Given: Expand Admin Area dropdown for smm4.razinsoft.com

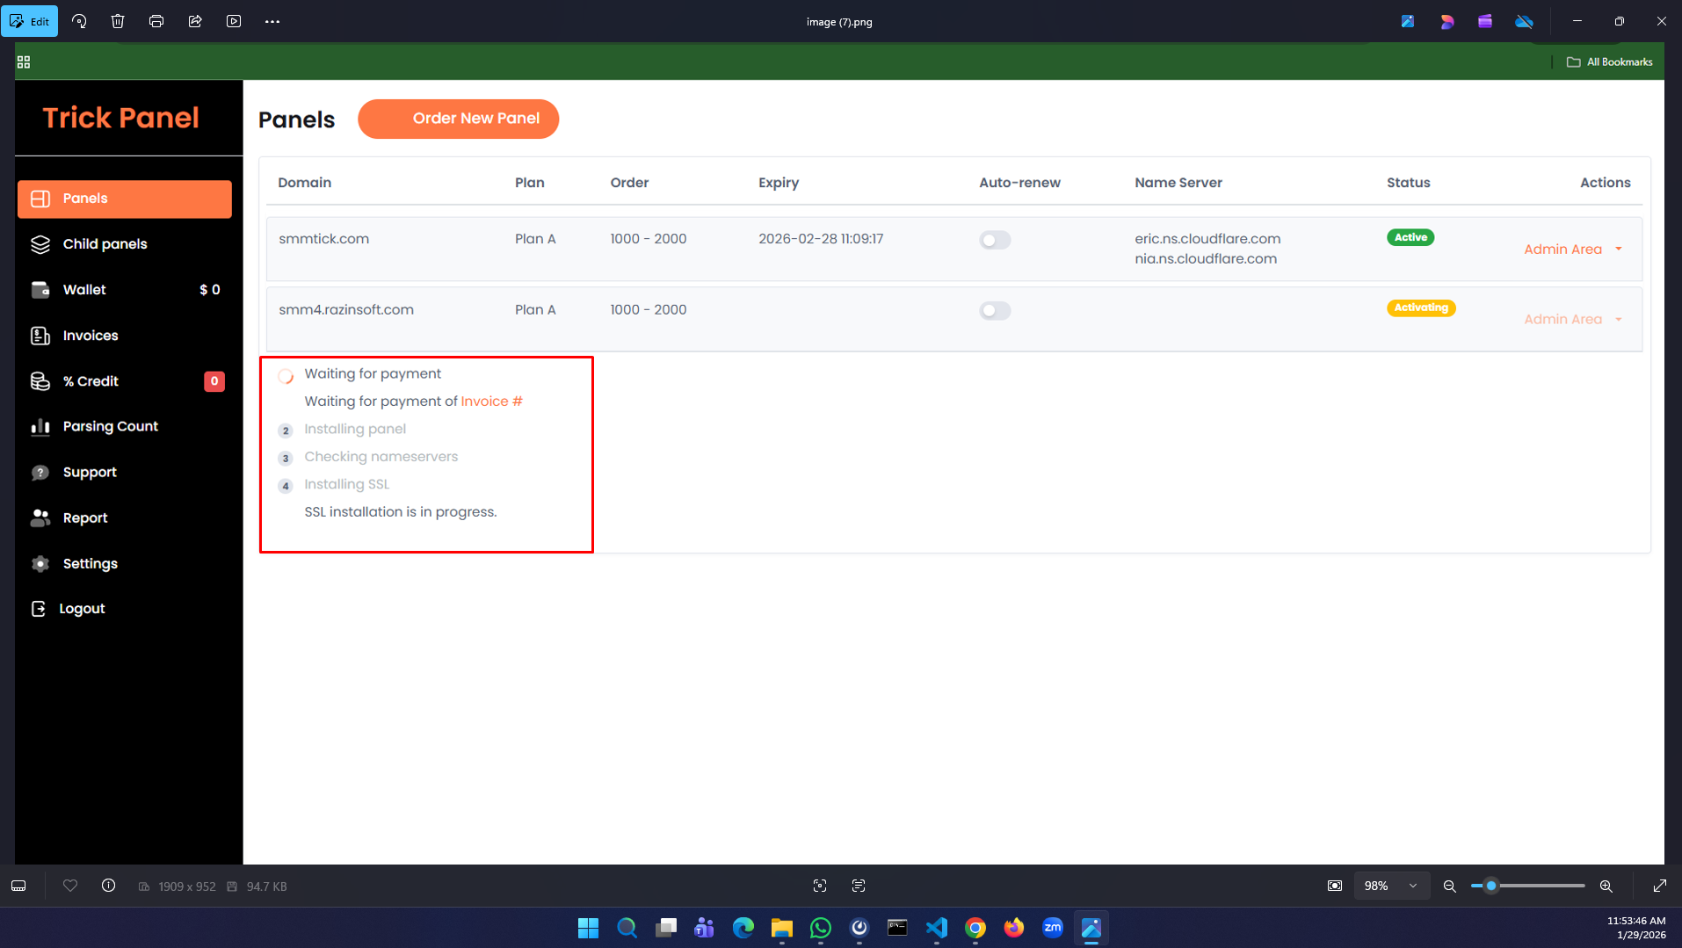Looking at the screenshot, I should pos(1618,320).
